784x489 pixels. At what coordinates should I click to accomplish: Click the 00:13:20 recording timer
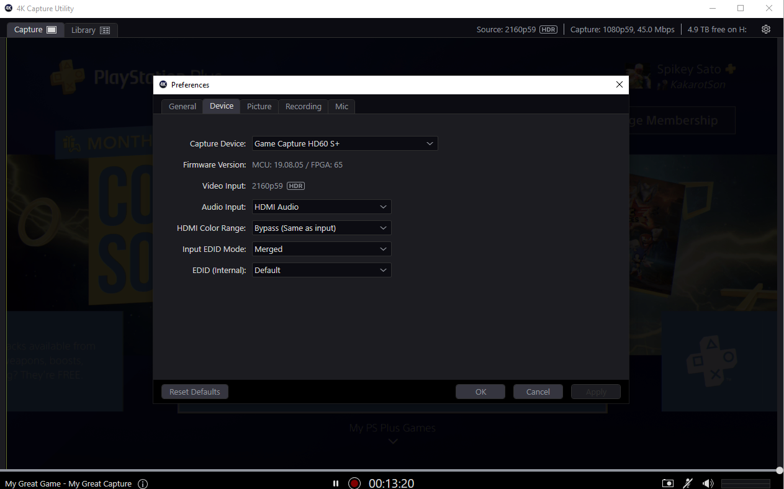coord(392,483)
